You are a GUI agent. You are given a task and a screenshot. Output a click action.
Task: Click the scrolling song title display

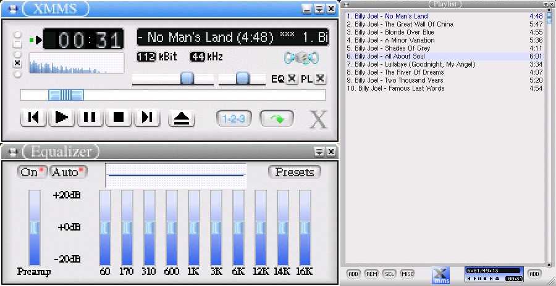point(233,37)
